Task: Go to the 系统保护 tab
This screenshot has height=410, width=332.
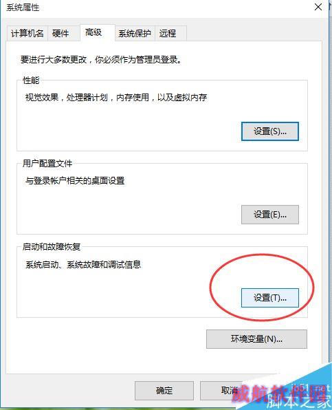Action: point(135,34)
